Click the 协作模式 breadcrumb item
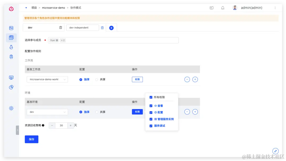286x161 pixels. click(x=76, y=8)
